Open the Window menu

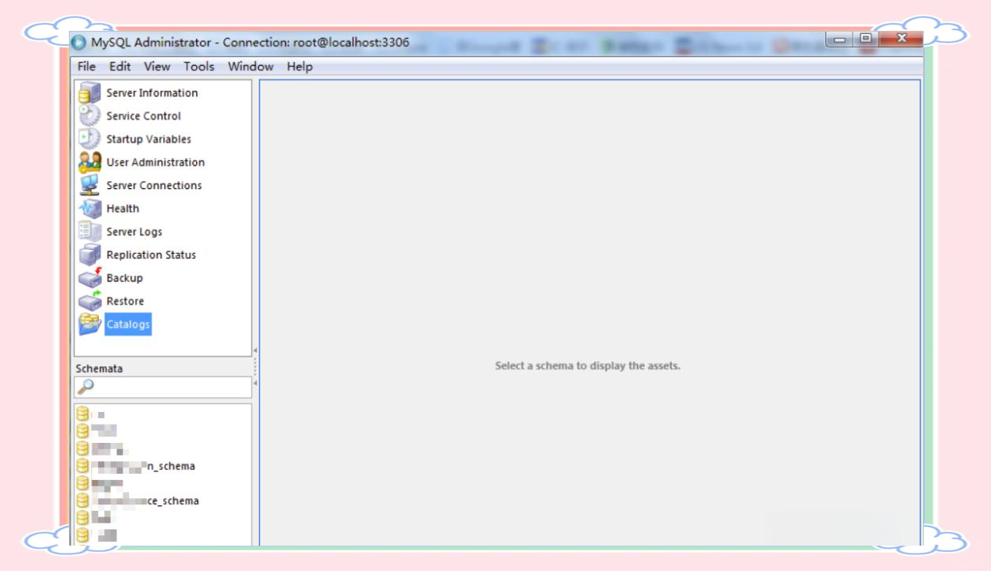point(251,66)
